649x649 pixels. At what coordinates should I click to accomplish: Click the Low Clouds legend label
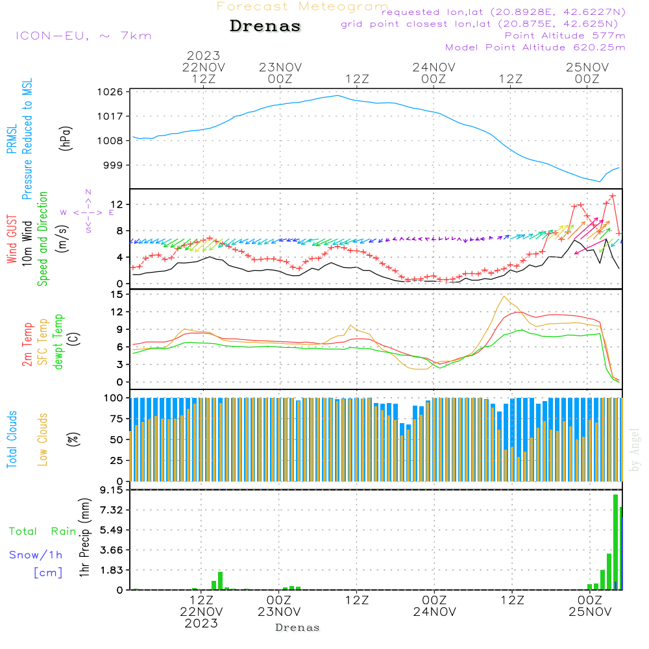(x=43, y=439)
